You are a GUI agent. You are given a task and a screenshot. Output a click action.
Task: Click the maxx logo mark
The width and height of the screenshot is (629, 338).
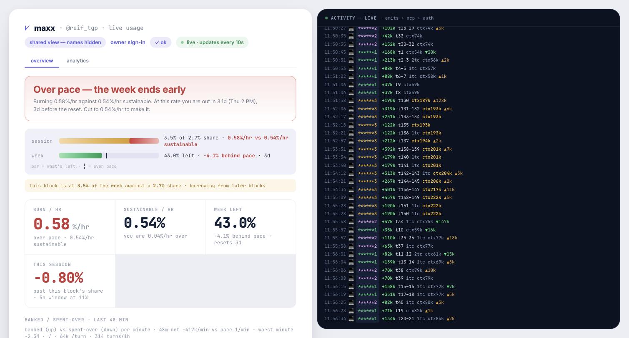pos(28,28)
